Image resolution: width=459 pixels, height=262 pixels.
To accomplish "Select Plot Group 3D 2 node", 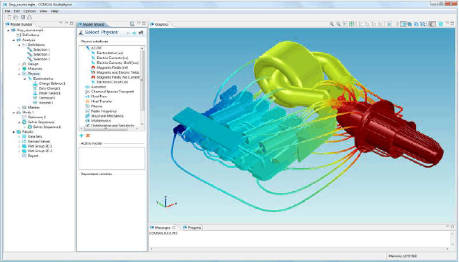I will [x=40, y=151].
